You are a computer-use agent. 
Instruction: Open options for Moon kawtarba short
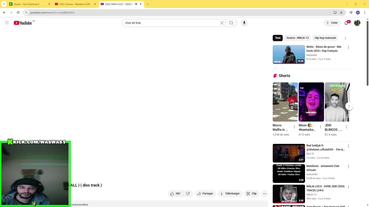pyautogui.click(x=320, y=127)
